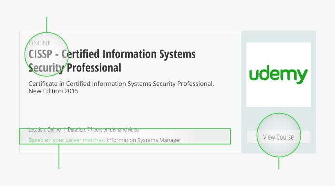The width and height of the screenshot is (335, 186).
Task: Click the View Course button
Action: 278,137
